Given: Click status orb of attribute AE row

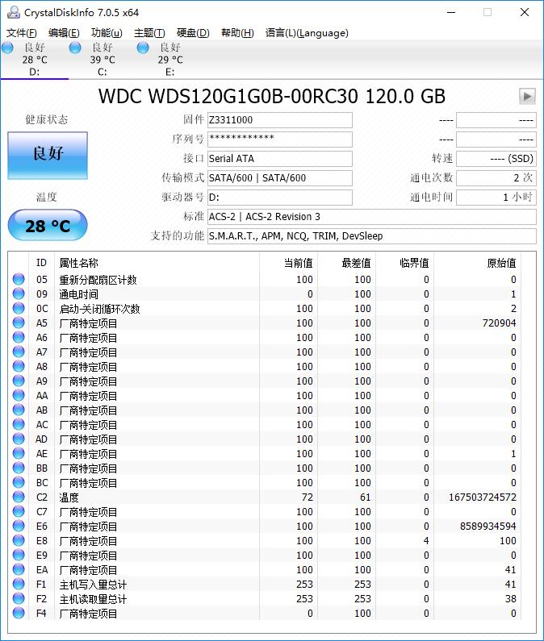Looking at the screenshot, I should 19,453.
